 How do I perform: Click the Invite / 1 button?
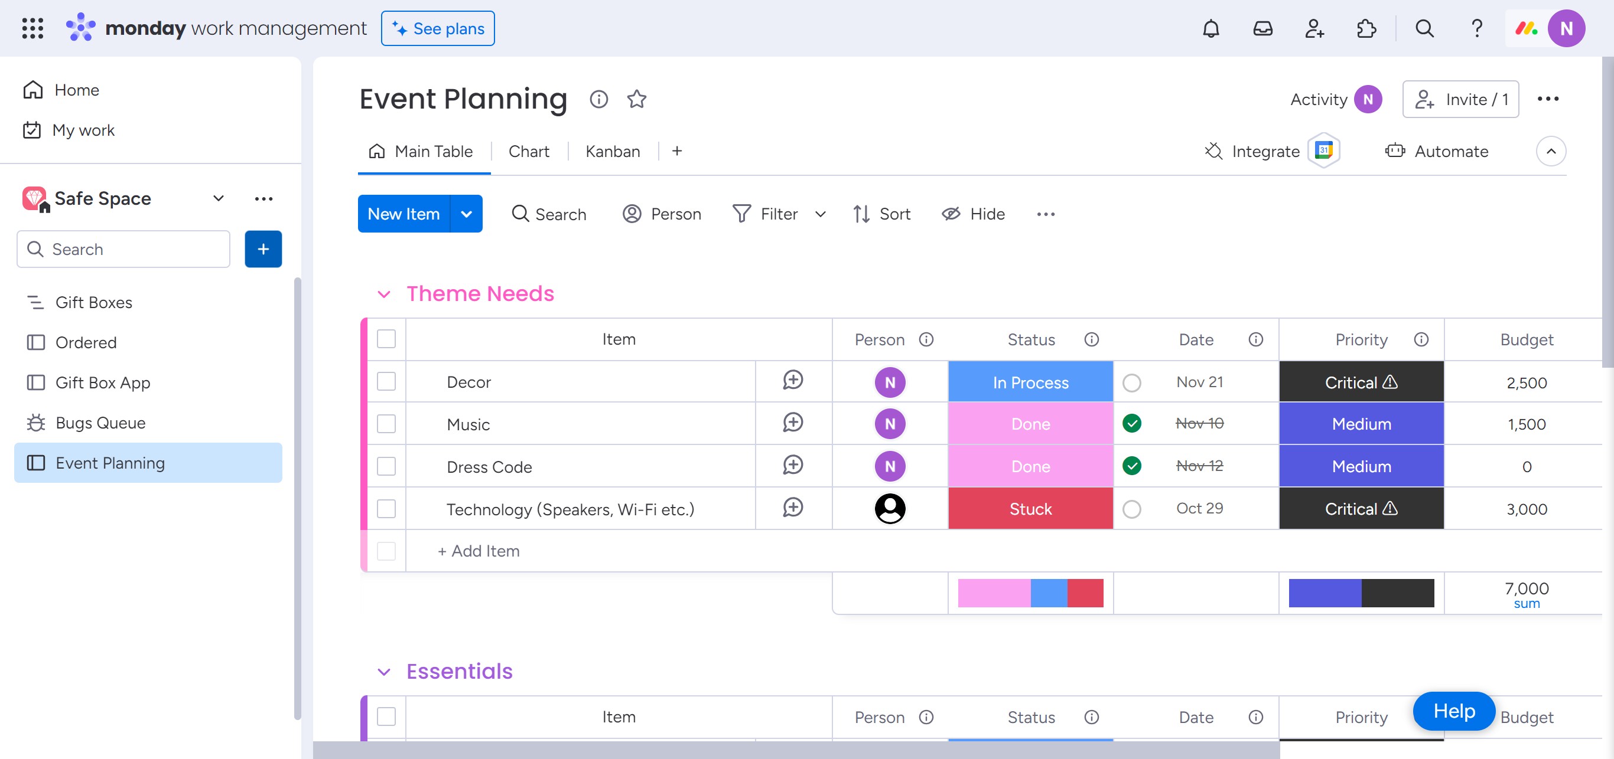coord(1460,99)
